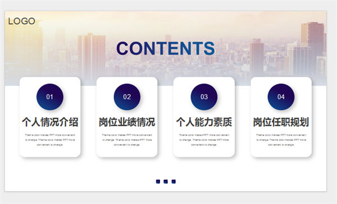Click the 02 numbered circle
The width and height of the screenshot is (337, 204).
[x=127, y=97]
